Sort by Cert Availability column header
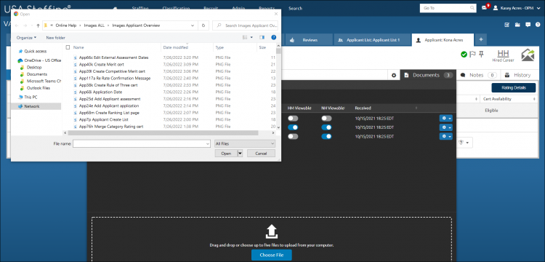Image resolution: width=545 pixels, height=262 pixels. pyautogui.click(x=497, y=99)
